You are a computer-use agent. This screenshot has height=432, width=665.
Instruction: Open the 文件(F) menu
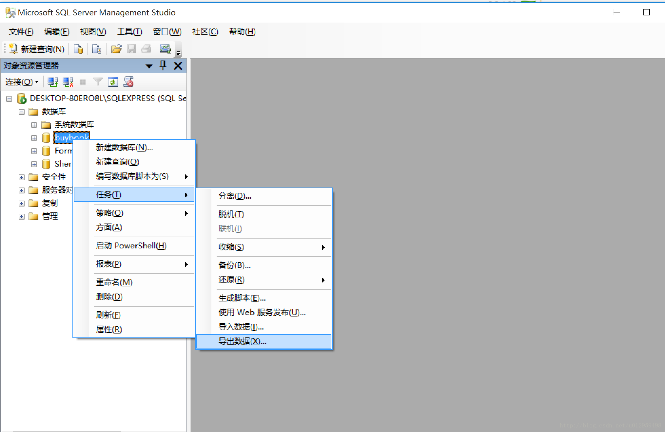click(x=21, y=32)
